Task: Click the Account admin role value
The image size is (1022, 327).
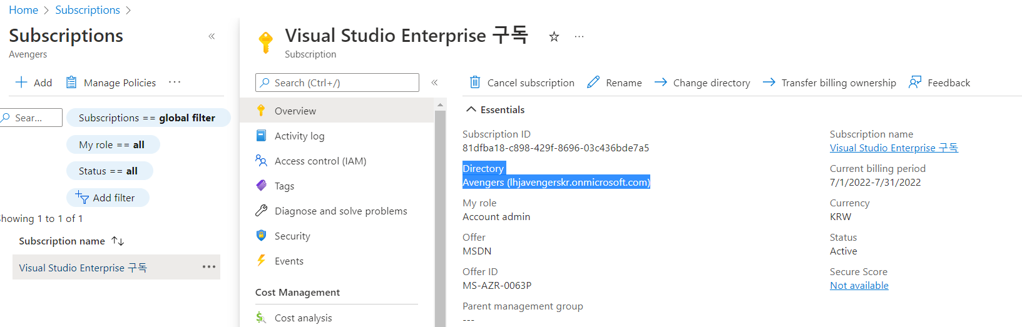Action: [x=496, y=216]
